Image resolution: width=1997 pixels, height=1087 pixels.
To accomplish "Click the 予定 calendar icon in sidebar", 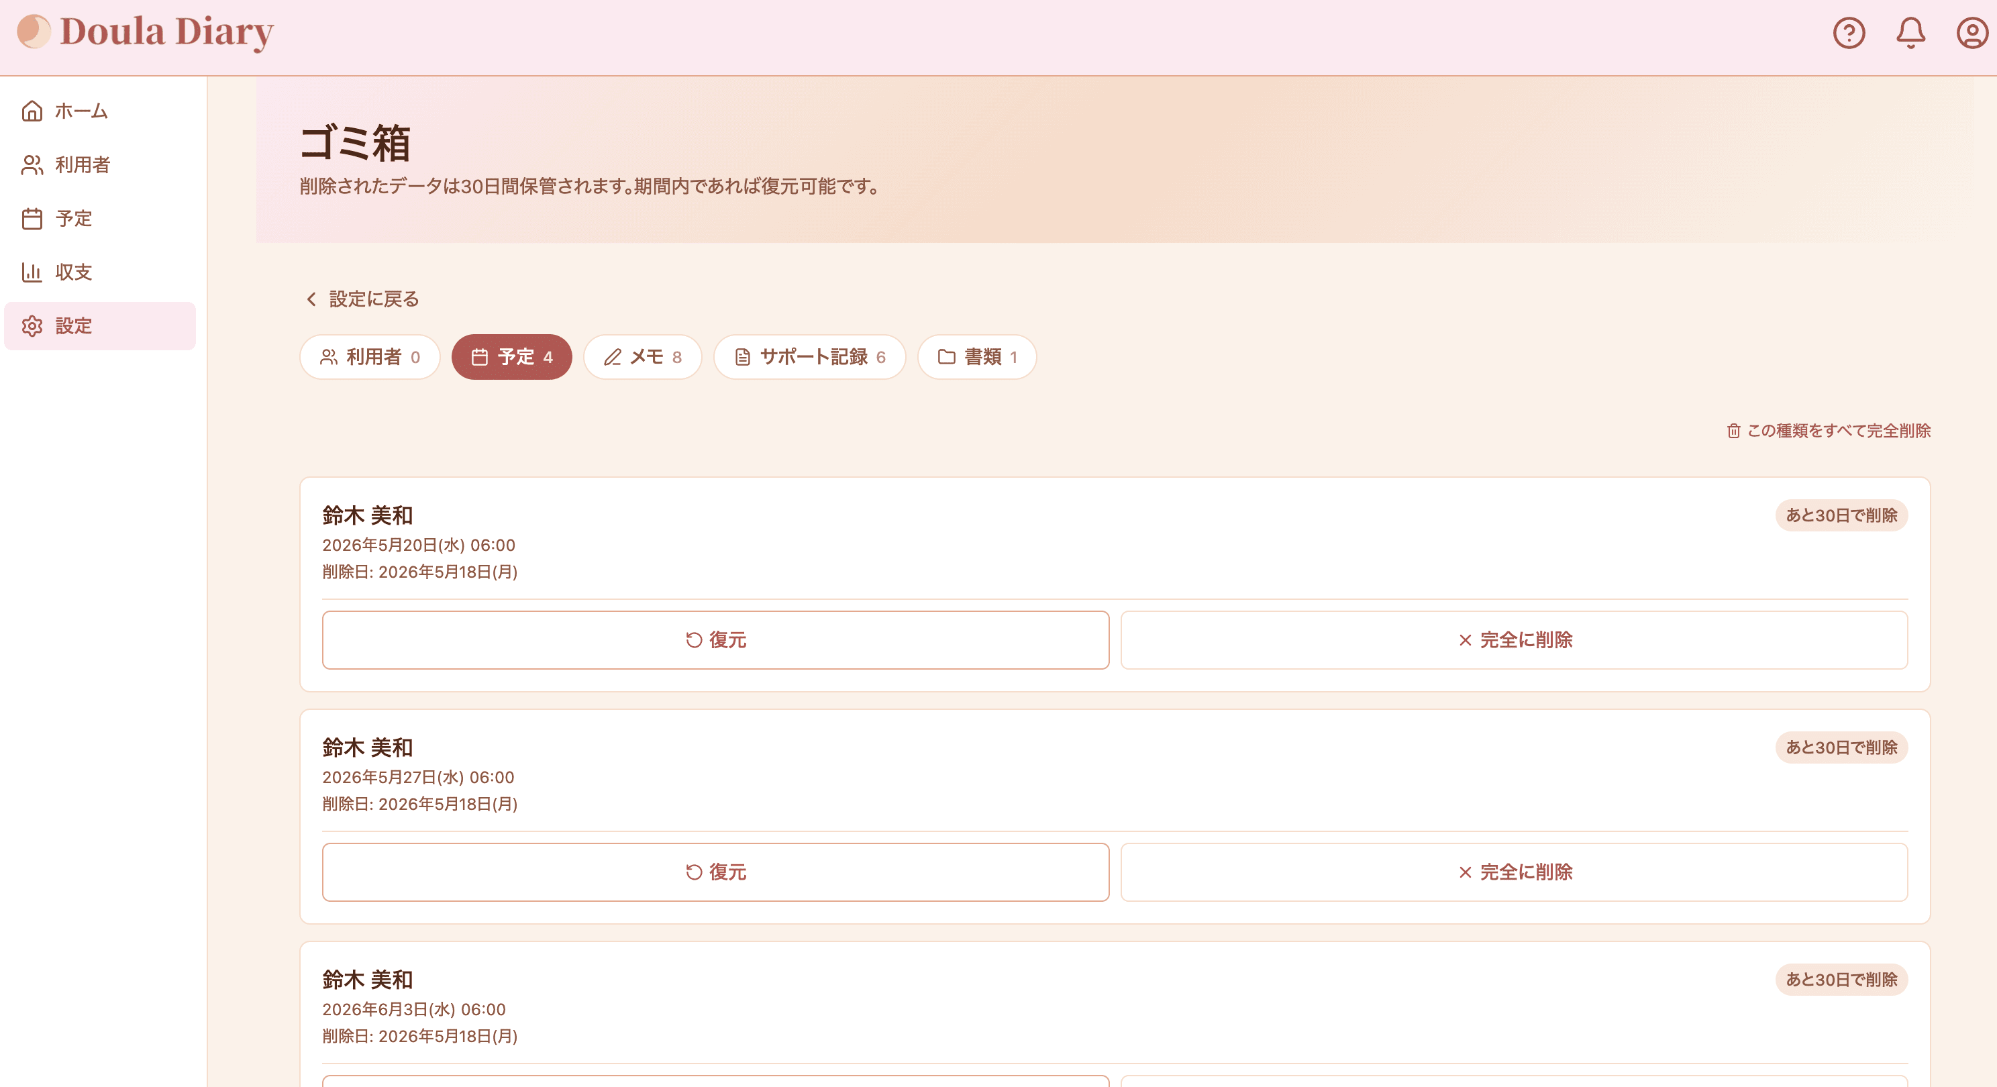I will (32, 219).
